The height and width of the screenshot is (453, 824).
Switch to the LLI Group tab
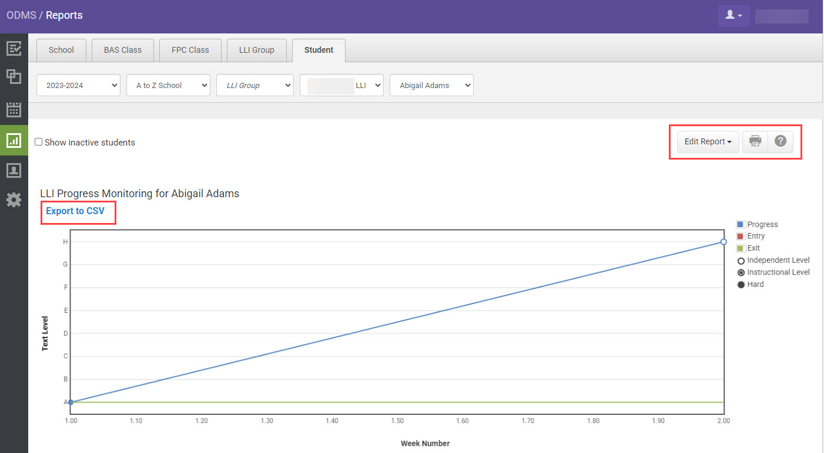click(x=257, y=50)
